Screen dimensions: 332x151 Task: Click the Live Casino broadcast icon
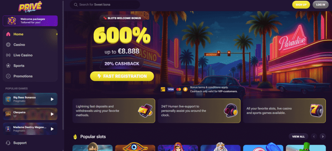(8, 55)
